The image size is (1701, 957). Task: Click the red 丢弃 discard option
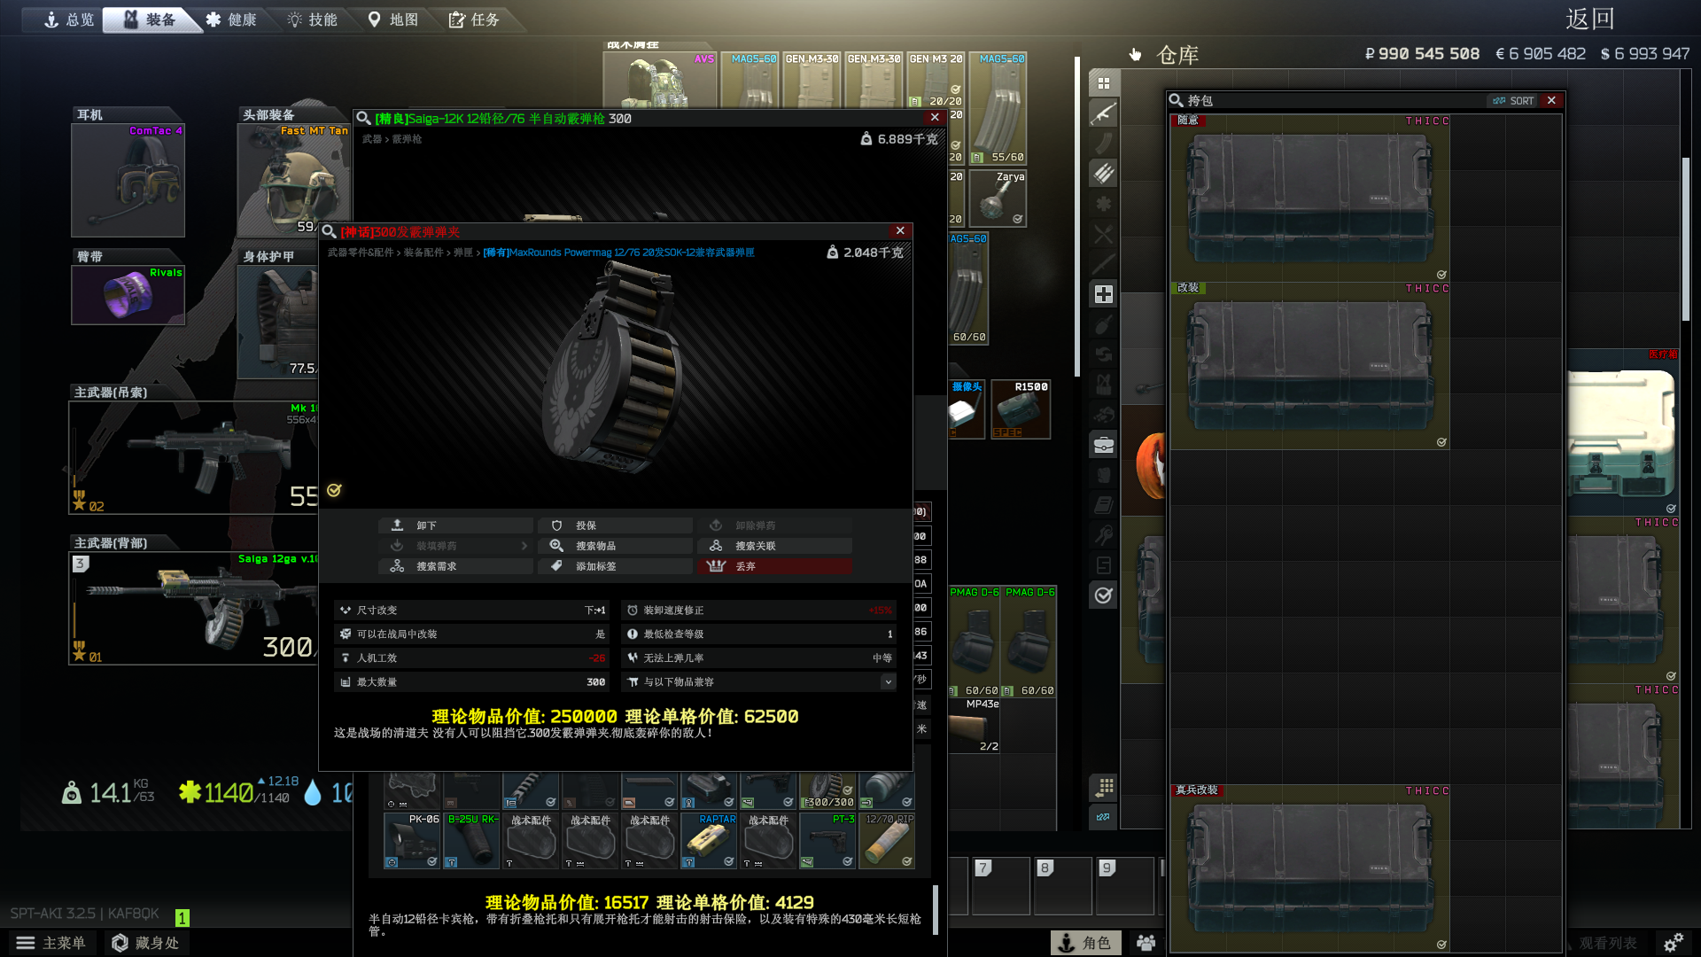tap(775, 566)
